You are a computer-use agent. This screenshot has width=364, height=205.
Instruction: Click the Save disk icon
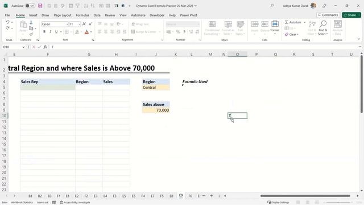(x=40, y=6)
